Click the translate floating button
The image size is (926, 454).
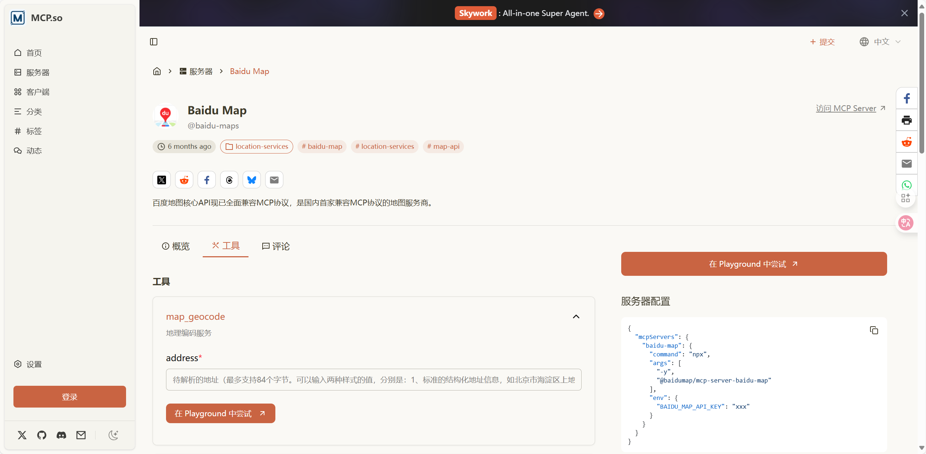(906, 222)
